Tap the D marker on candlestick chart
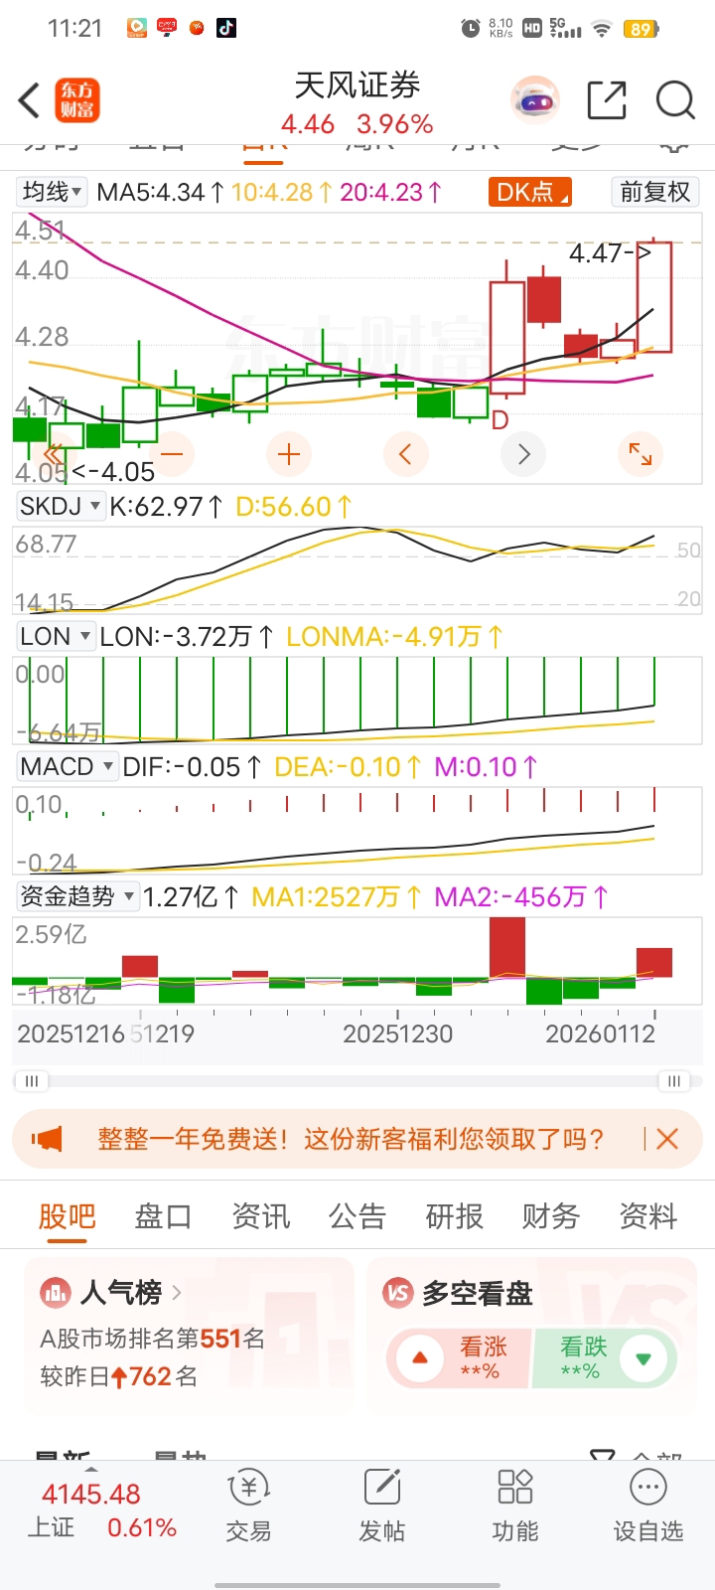The height and width of the screenshot is (1590, 715). (500, 420)
